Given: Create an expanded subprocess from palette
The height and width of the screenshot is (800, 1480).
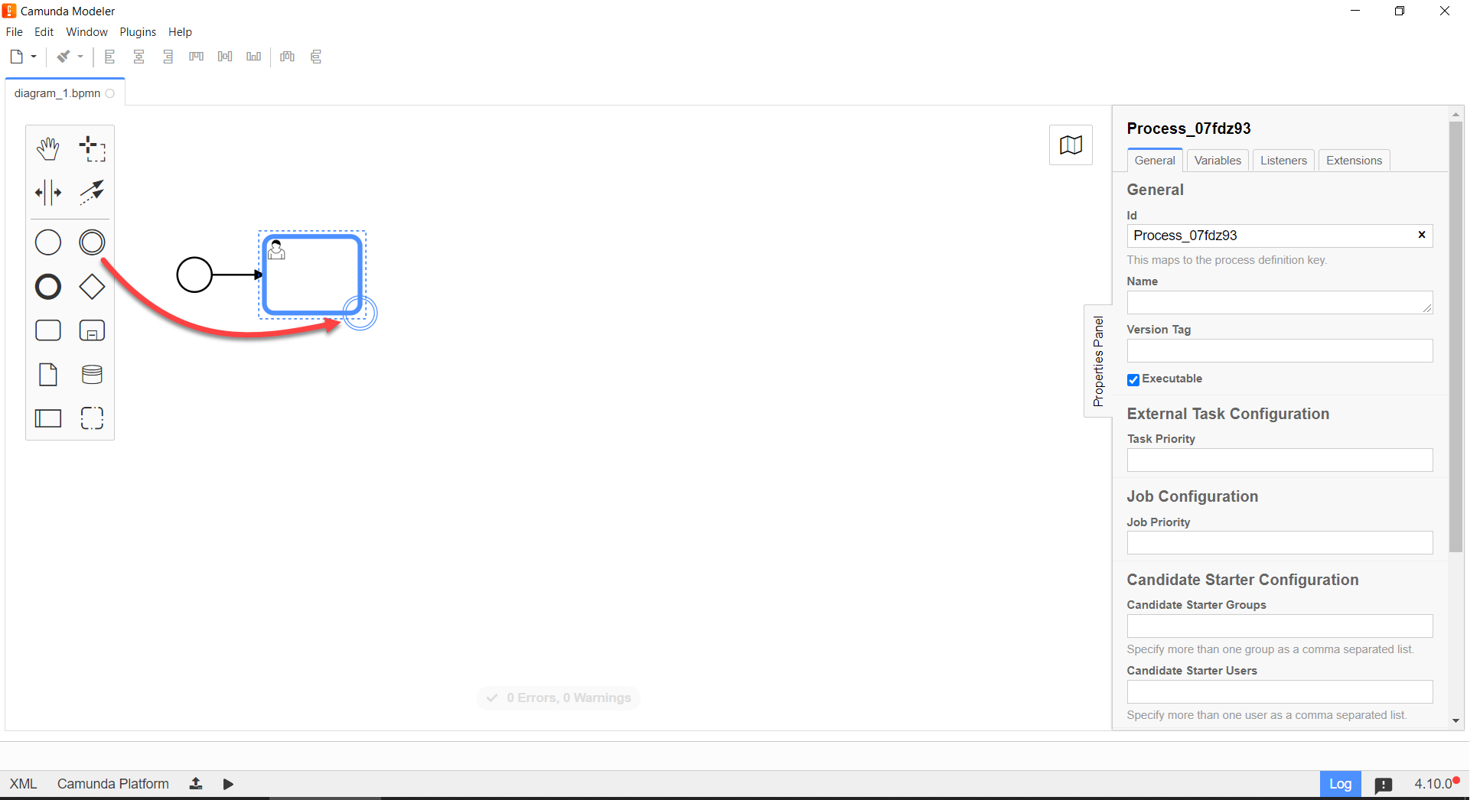Looking at the screenshot, I should [x=92, y=330].
